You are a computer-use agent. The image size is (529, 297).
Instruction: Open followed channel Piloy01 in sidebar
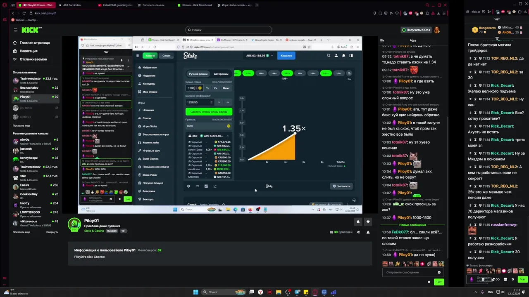(36, 98)
